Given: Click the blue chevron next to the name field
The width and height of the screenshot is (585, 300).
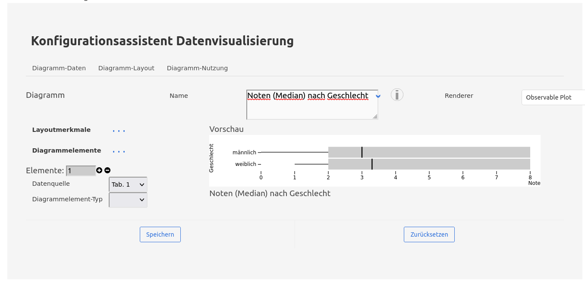Looking at the screenshot, I should click(x=378, y=96).
